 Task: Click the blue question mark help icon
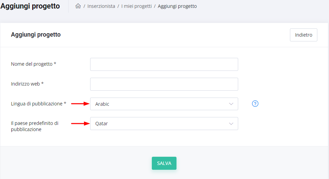(x=255, y=104)
